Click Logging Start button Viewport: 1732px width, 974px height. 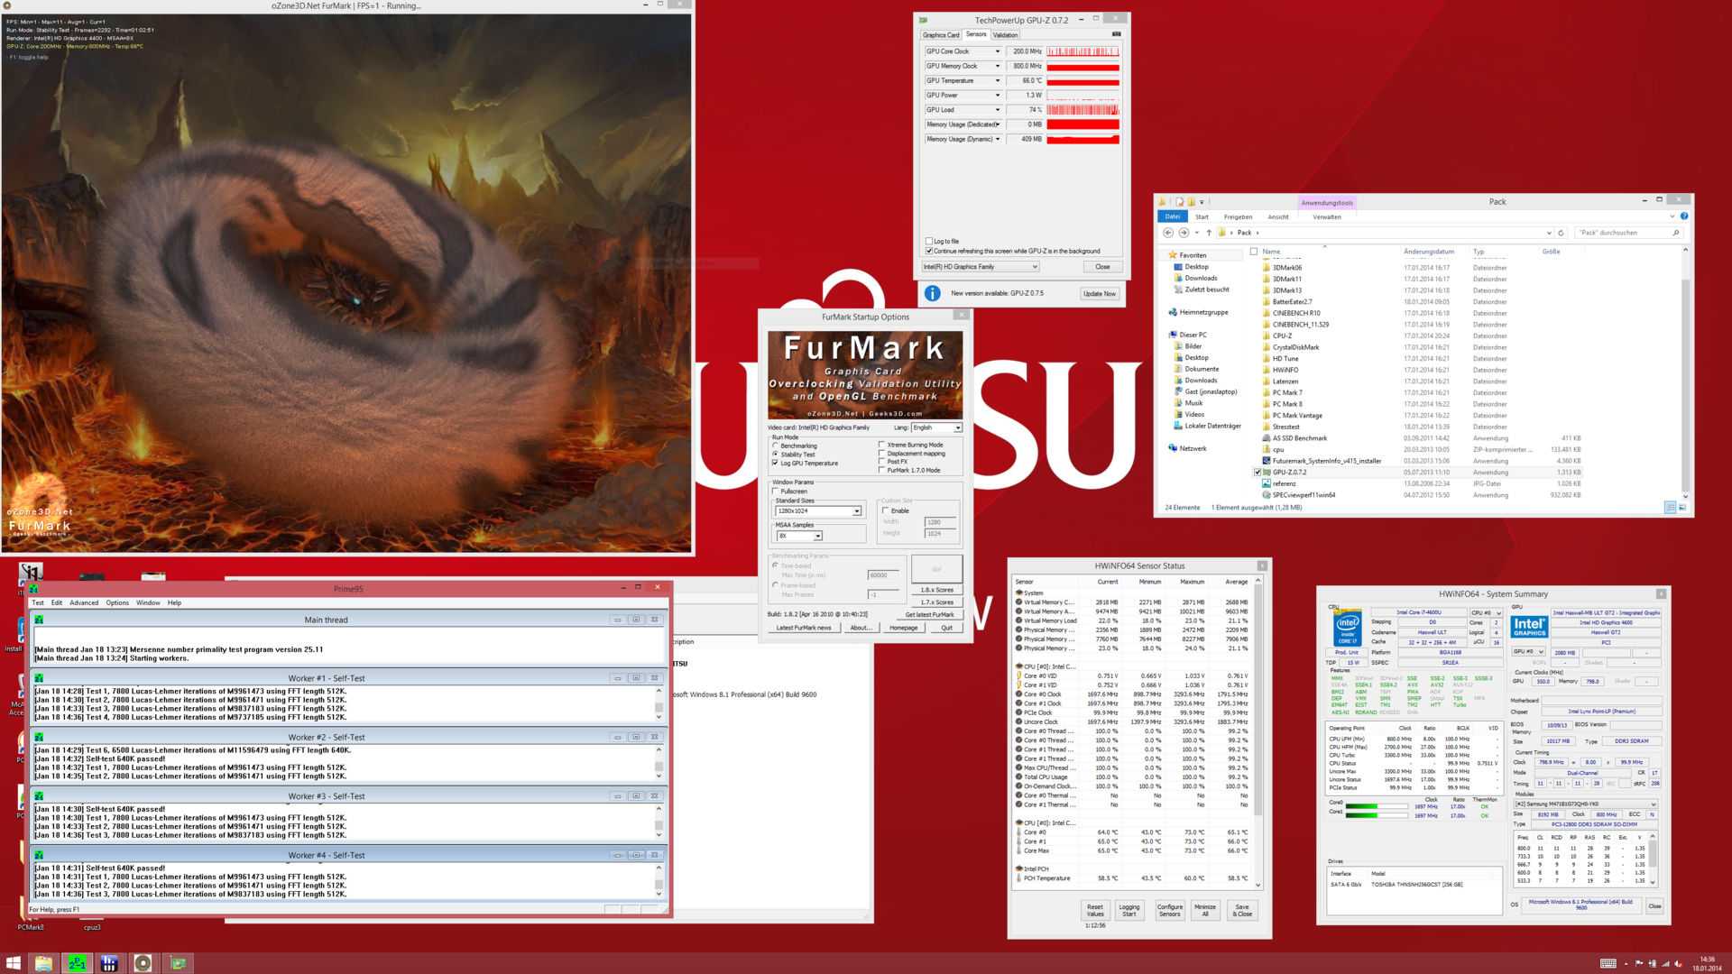[1129, 910]
